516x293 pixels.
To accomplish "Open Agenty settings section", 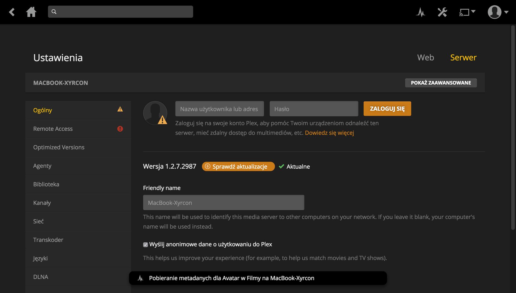I will click(x=78, y=166).
